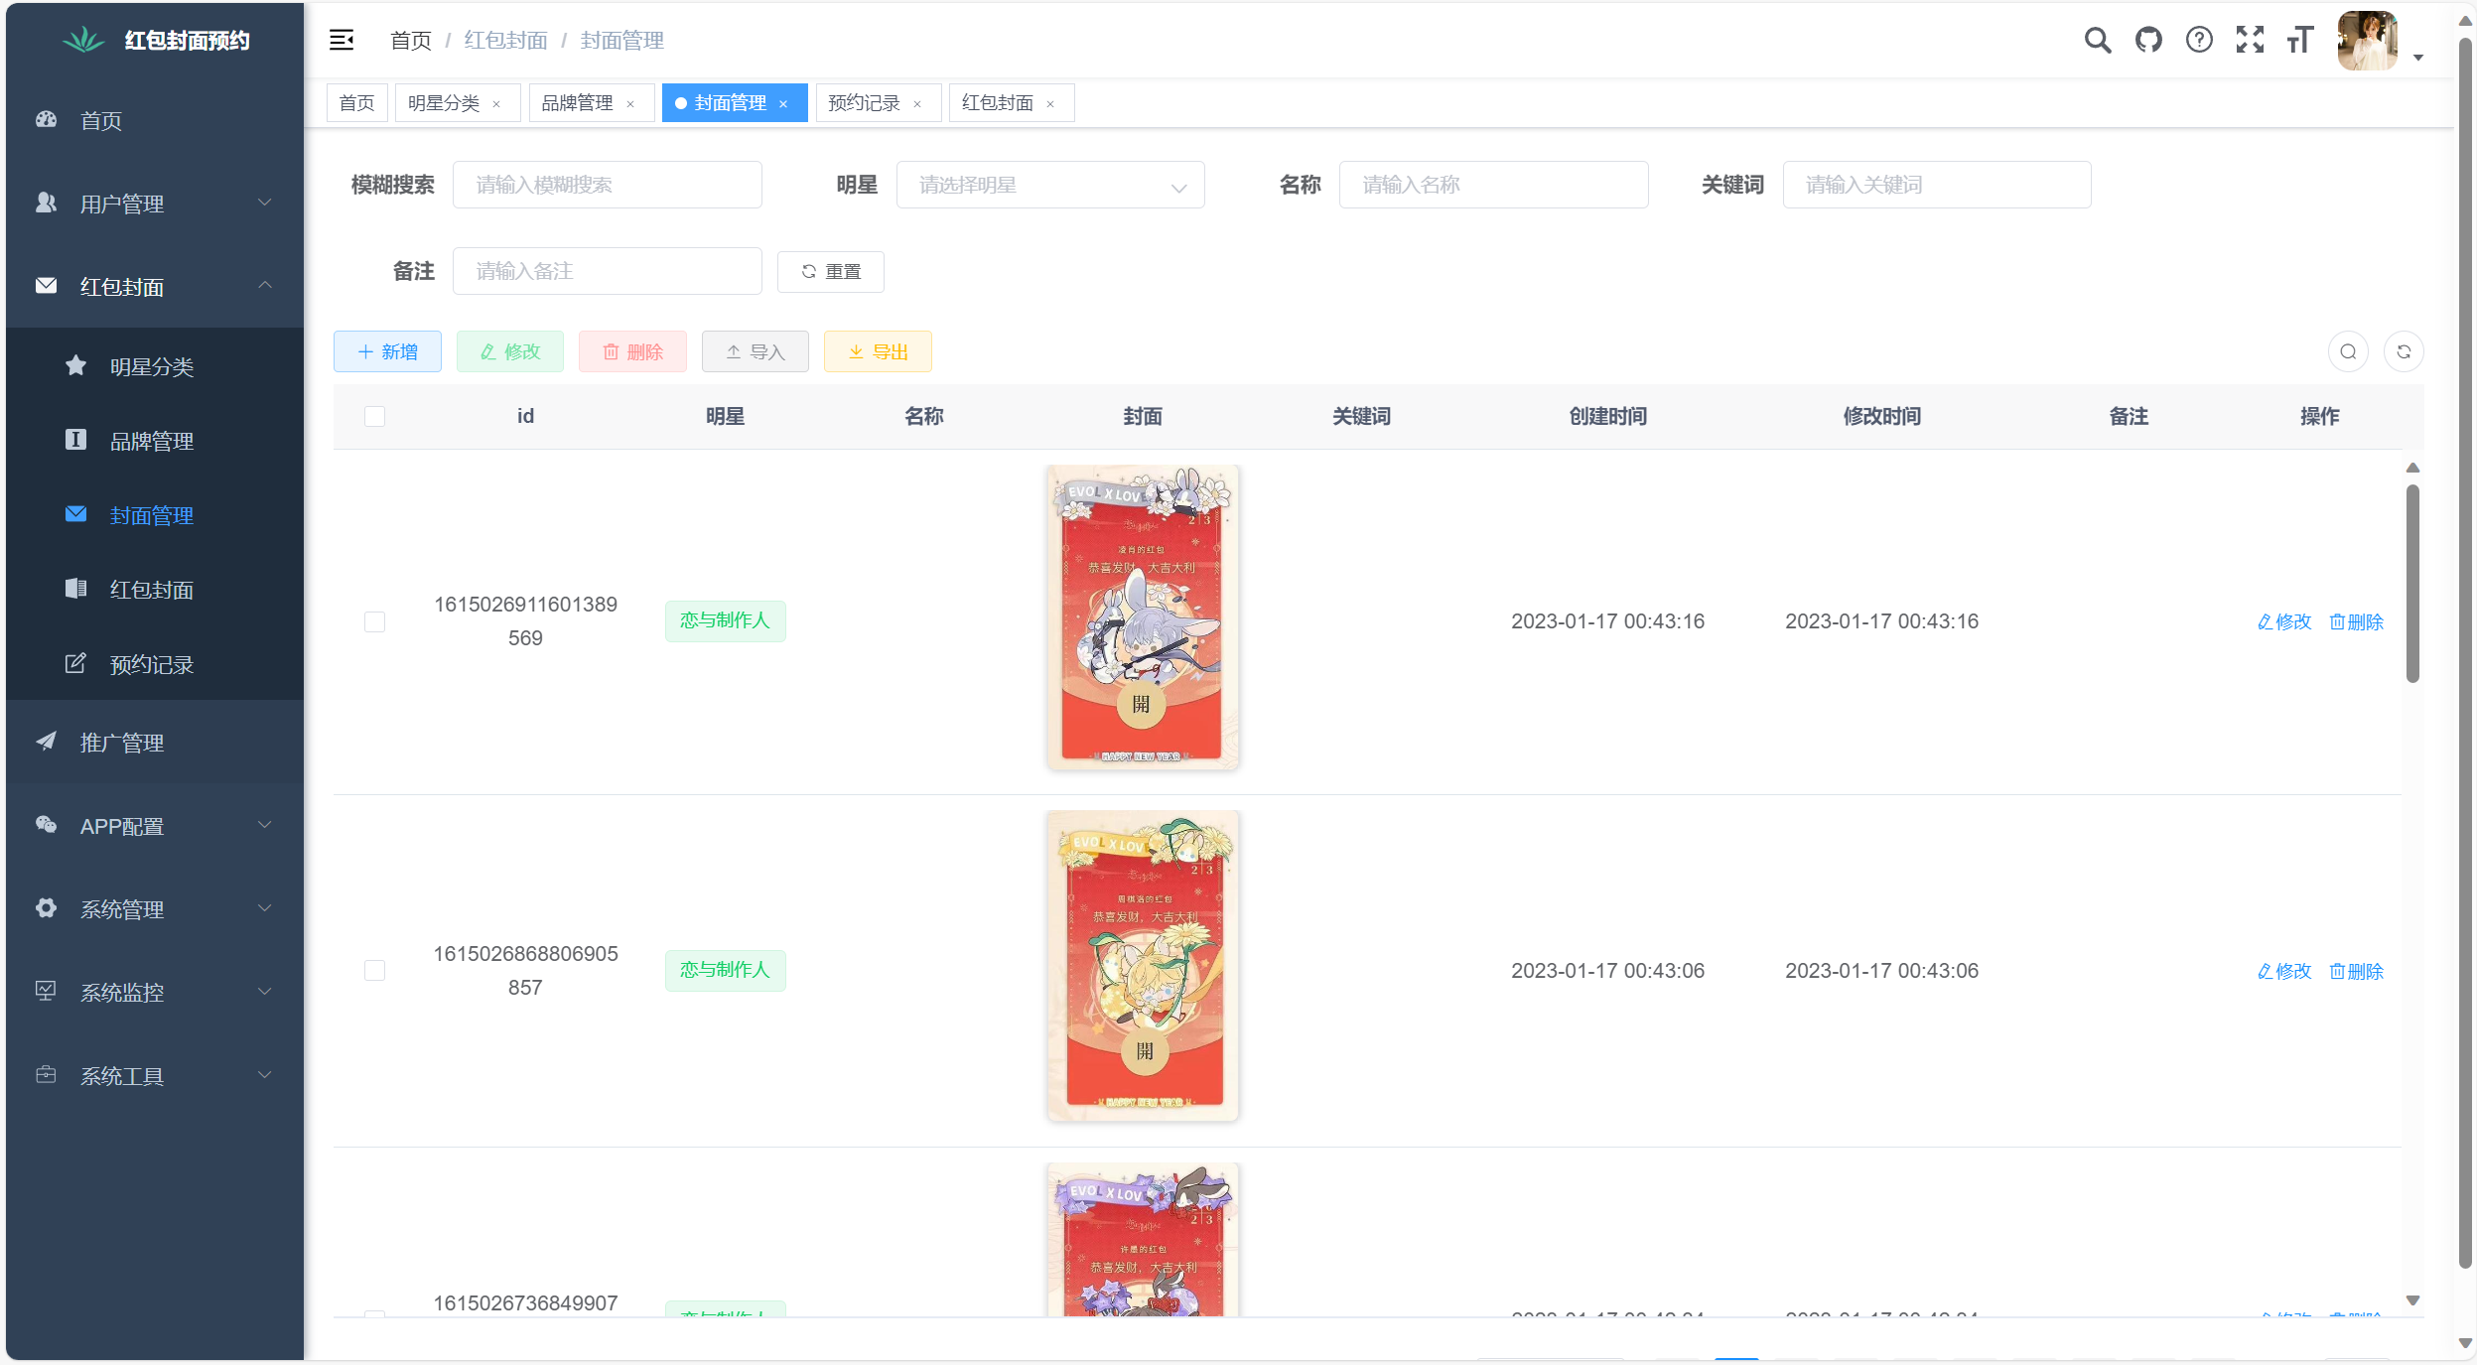Click the table's vertical scrollbar thumb
This screenshot has width=2477, height=1365.
2412,584
